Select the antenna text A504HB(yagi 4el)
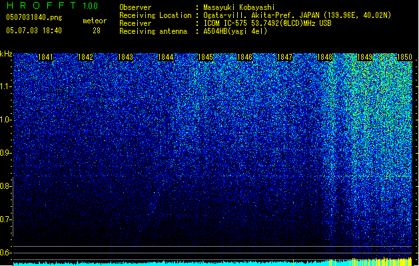Image resolution: width=419 pixels, height=266 pixels. (235, 31)
